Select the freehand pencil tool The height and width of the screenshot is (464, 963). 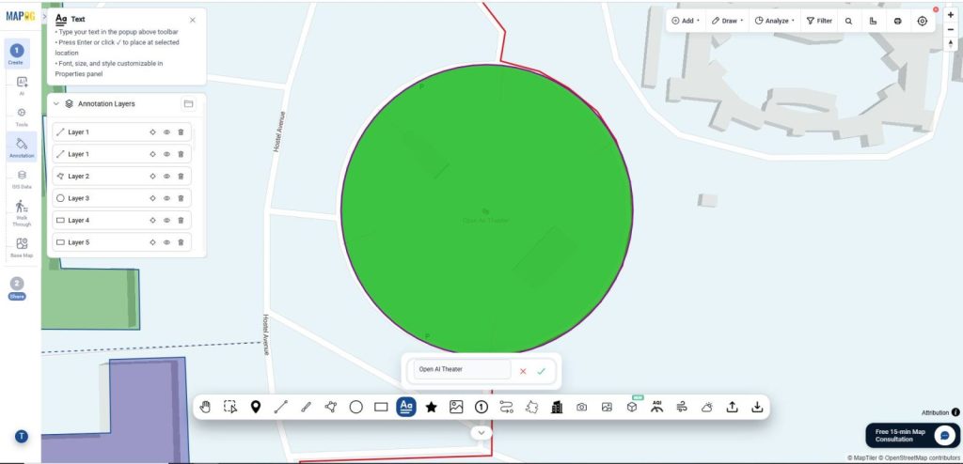[x=306, y=407]
